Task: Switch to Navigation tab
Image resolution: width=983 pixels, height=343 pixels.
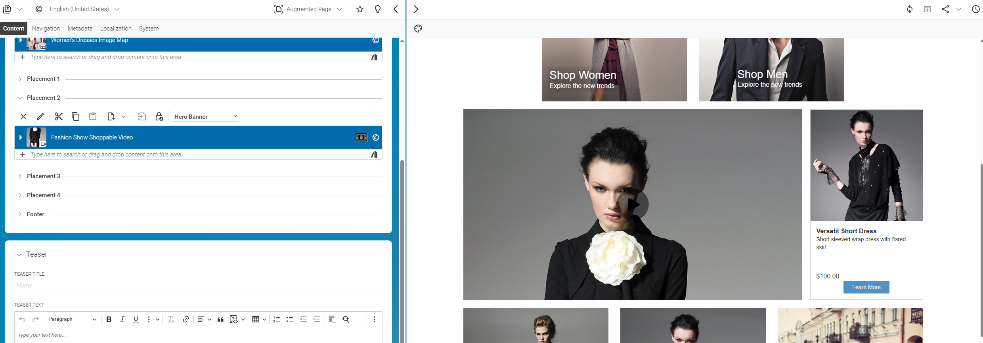Action: pyautogui.click(x=46, y=29)
